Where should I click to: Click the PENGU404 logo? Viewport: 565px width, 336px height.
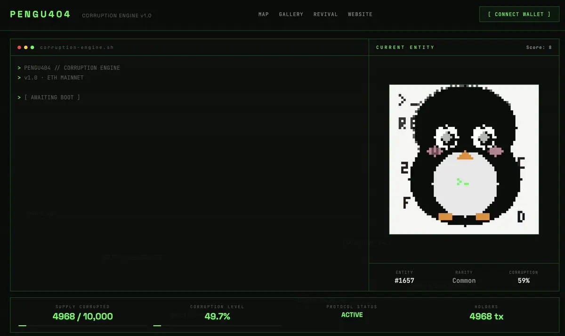pyautogui.click(x=40, y=14)
